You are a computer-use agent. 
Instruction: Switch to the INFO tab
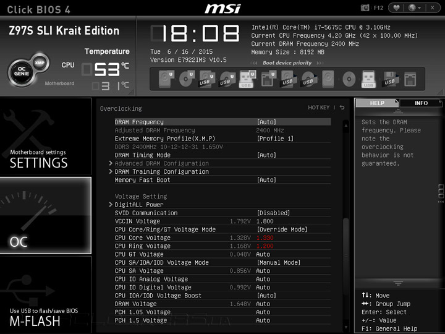click(421, 103)
